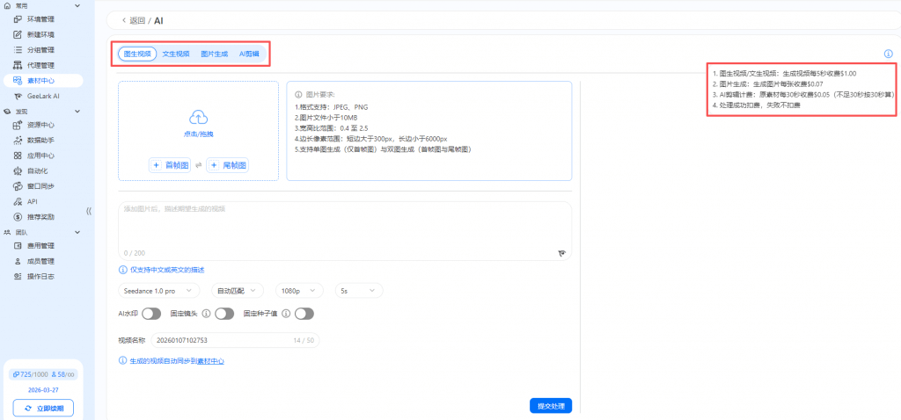
Task: Click the info icon beside 固定镜头
Action: pyautogui.click(x=206, y=313)
